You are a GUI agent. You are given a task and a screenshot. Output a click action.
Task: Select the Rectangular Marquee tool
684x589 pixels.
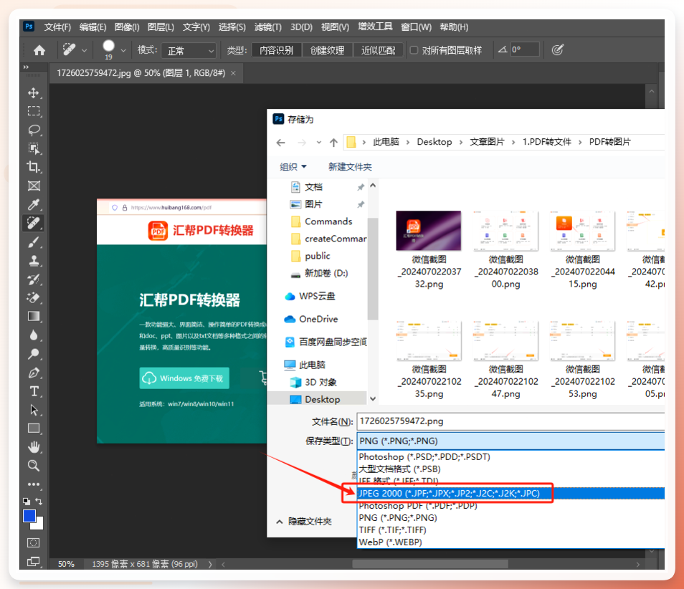pos(34,111)
